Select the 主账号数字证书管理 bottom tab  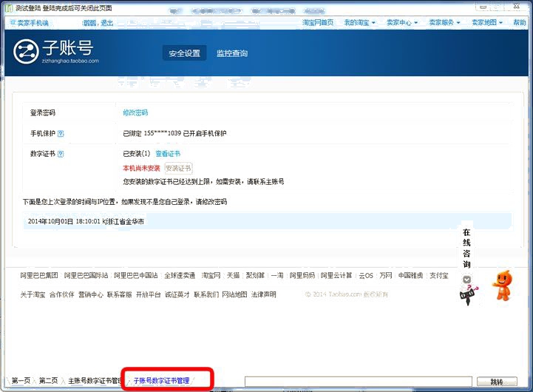pyautogui.click(x=95, y=380)
